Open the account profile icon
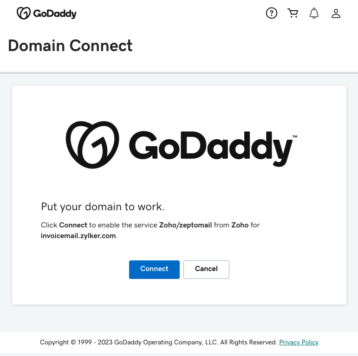The width and height of the screenshot is (358, 356). pos(336,13)
